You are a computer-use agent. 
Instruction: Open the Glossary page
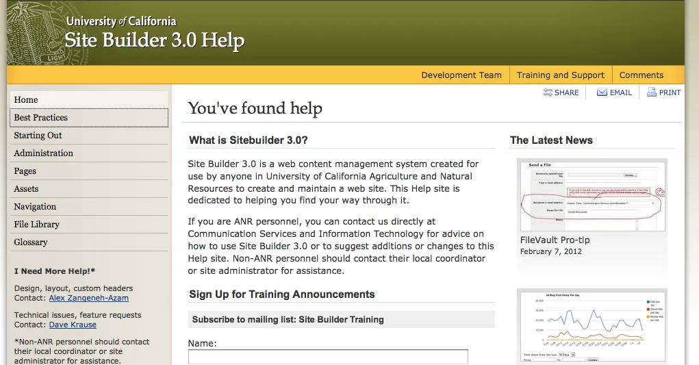point(31,242)
